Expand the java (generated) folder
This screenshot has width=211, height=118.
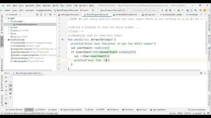click(9, 30)
